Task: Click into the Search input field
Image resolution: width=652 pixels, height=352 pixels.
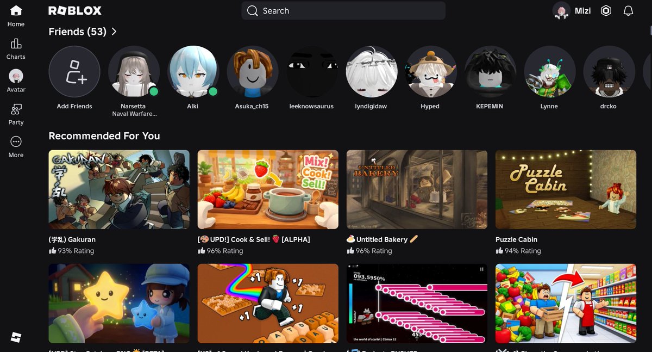Action: tap(343, 11)
